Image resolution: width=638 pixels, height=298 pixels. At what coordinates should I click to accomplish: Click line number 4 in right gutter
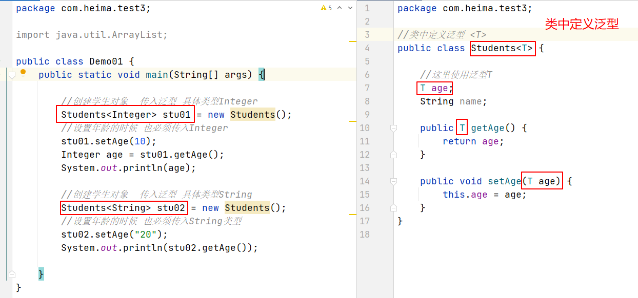pyautogui.click(x=367, y=48)
